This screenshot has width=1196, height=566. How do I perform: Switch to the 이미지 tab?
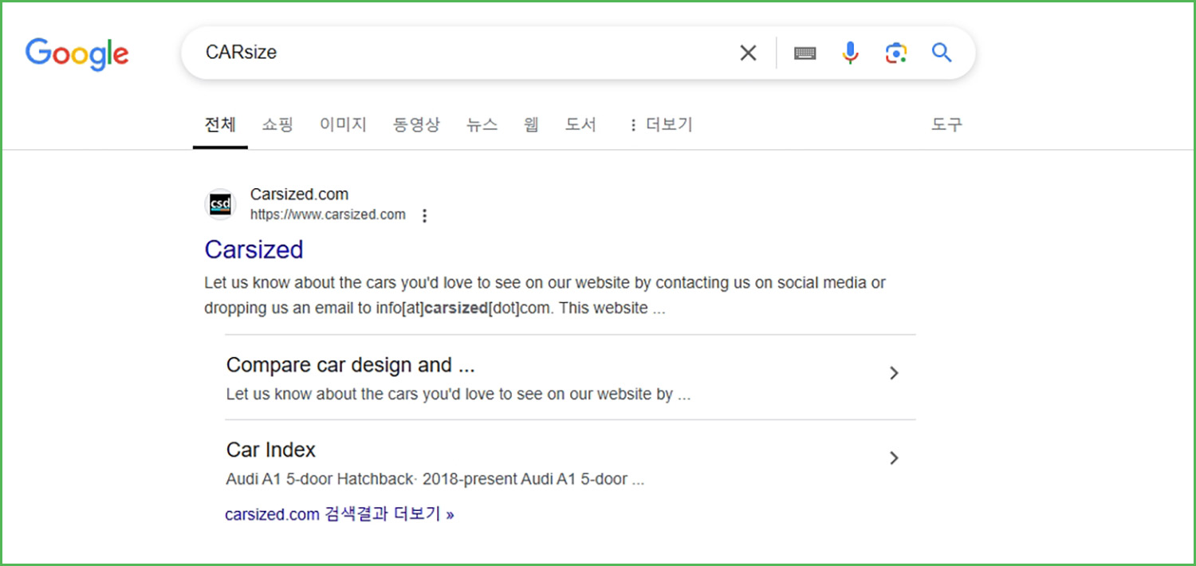[x=343, y=124]
